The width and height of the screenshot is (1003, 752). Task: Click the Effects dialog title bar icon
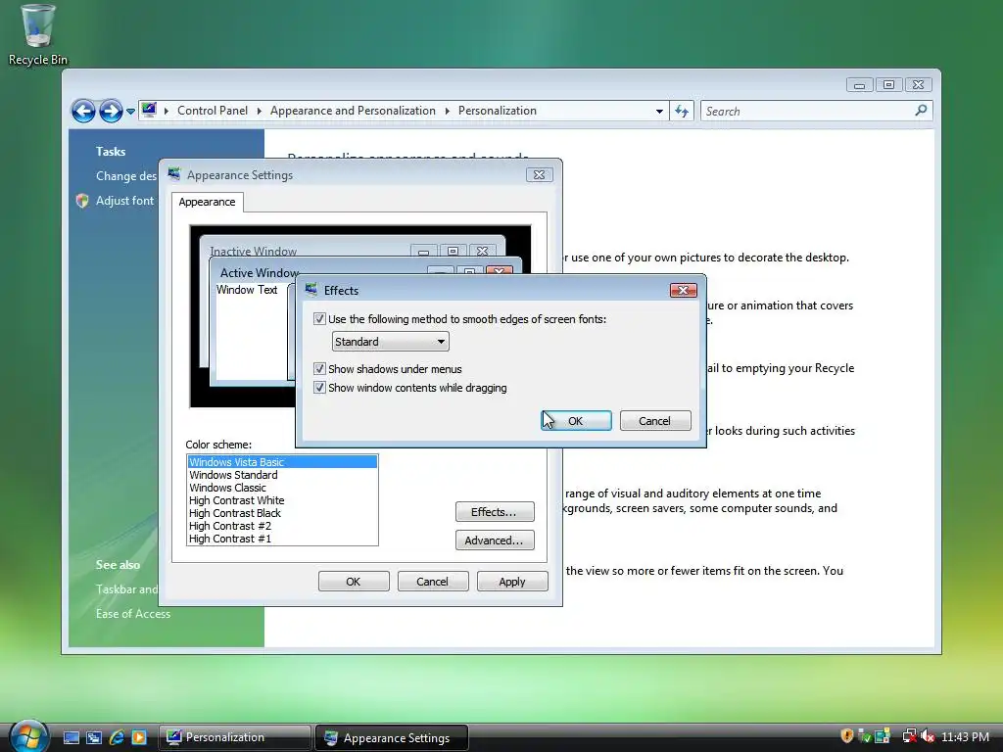(x=311, y=290)
